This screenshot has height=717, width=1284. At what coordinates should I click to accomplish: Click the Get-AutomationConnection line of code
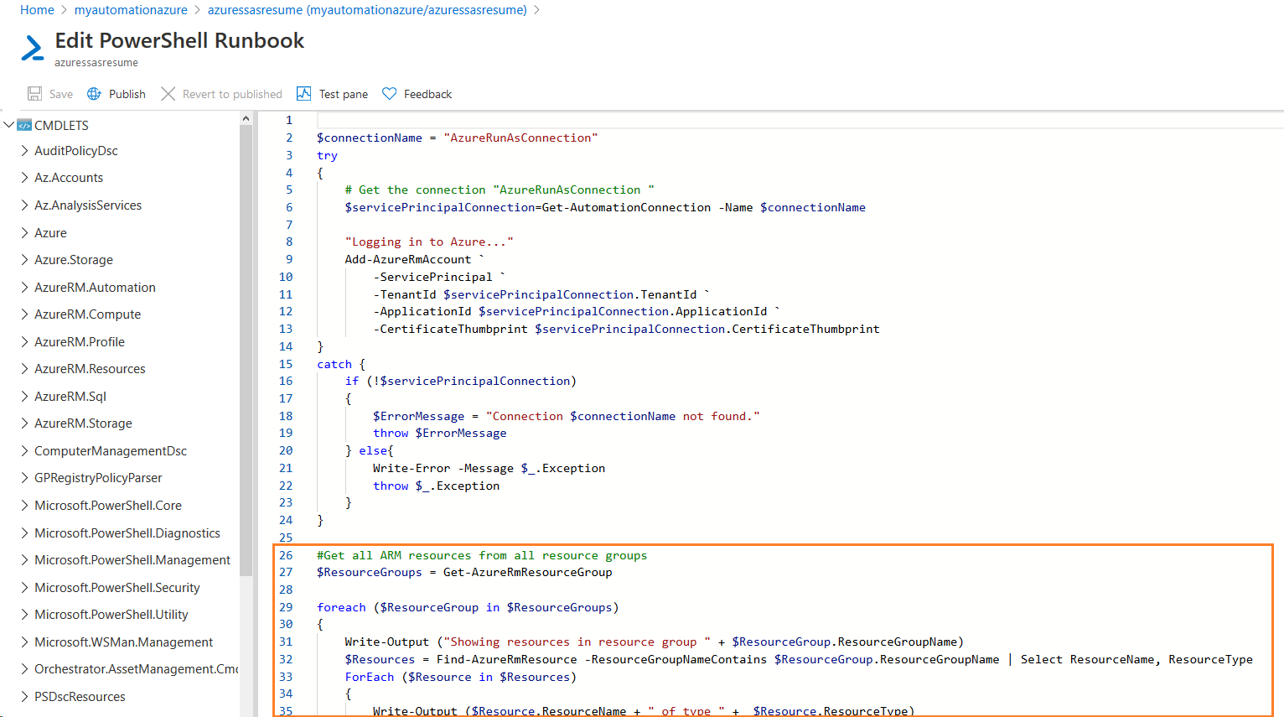605,207
